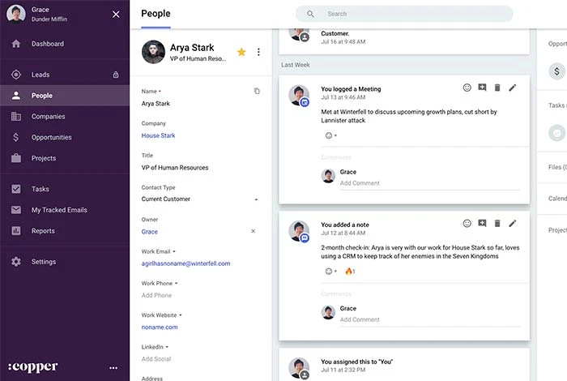Open reaction picker below Meeting text
This screenshot has width=567, height=381.
[330, 135]
